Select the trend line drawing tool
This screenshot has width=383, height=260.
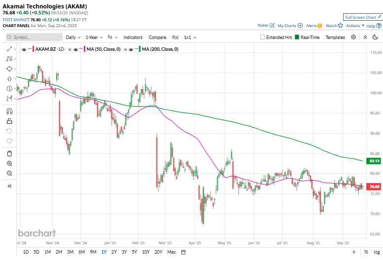click(x=9, y=49)
